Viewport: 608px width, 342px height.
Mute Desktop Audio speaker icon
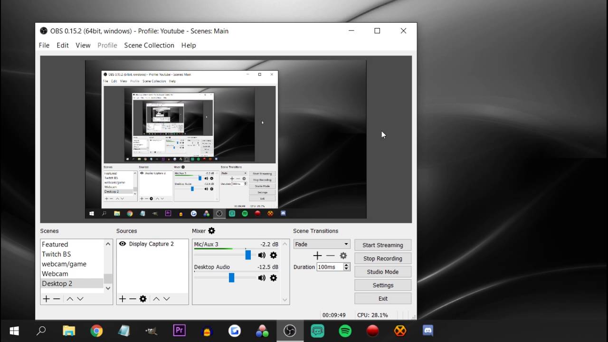(262, 278)
